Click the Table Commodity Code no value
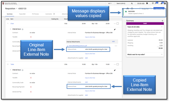169x101 pixels. click(32, 83)
